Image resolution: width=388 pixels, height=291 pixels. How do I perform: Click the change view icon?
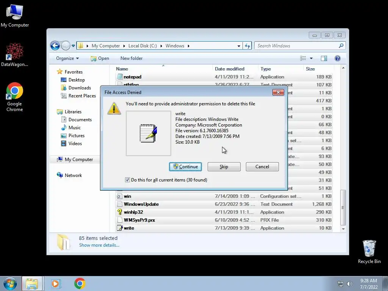click(303, 58)
